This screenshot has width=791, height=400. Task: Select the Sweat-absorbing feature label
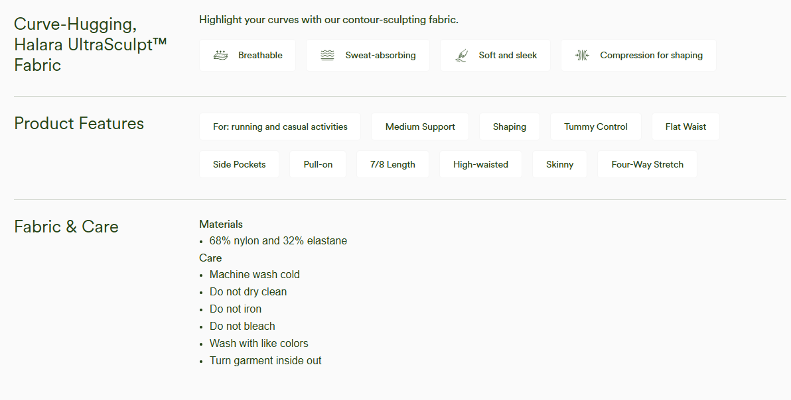click(380, 56)
